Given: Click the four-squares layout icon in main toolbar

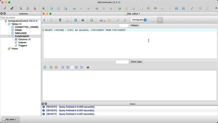Looking at the screenshot, I should [200, 8].
